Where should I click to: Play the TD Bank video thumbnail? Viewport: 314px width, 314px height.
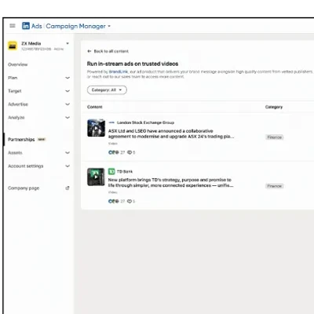96,177
